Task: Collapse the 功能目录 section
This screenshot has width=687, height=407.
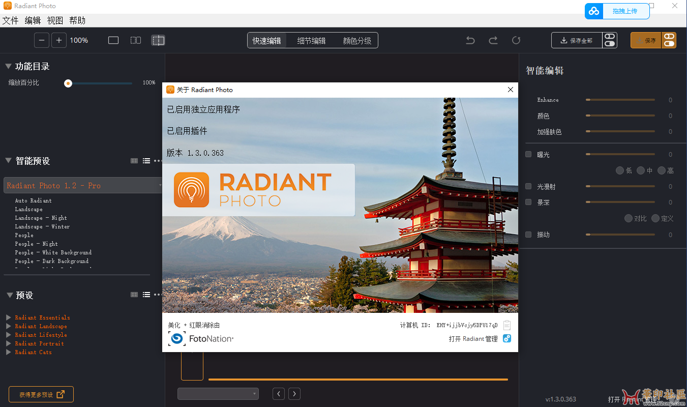Action: (8, 66)
